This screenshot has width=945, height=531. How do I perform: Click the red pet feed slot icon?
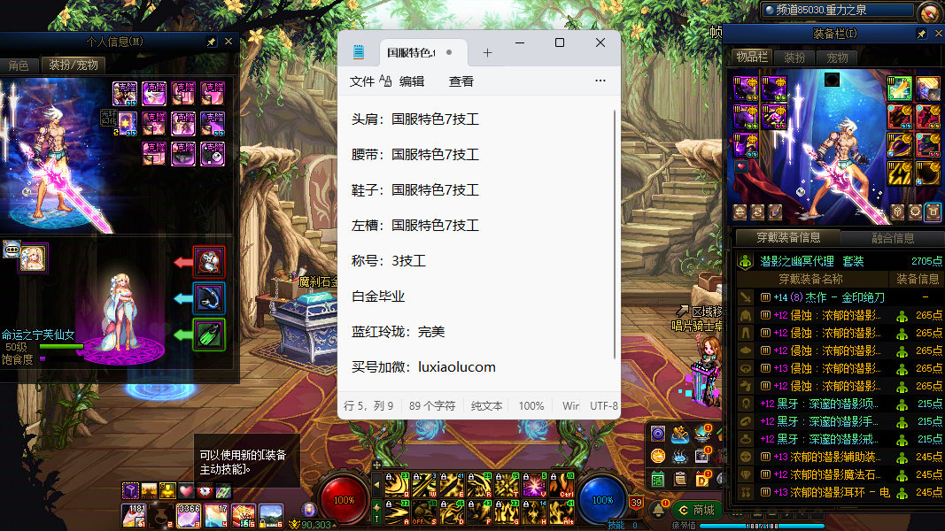pos(209,261)
